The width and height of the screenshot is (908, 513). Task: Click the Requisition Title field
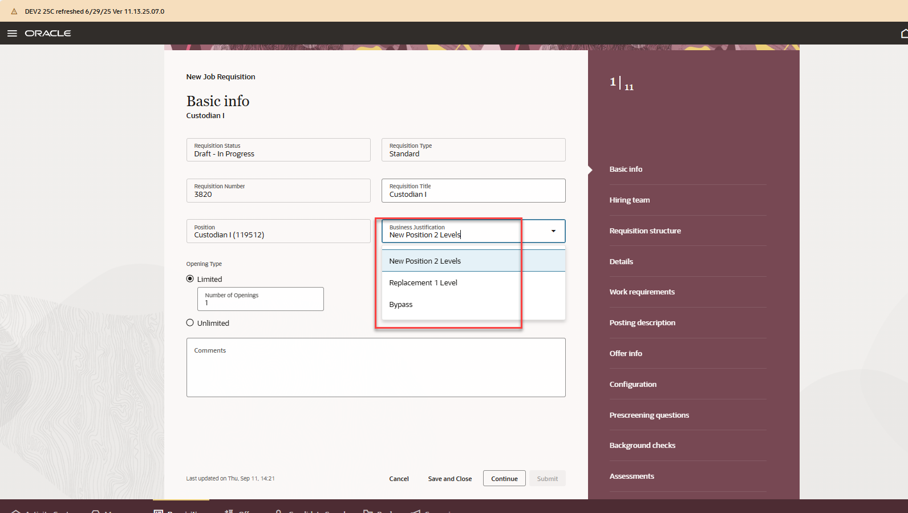click(473, 191)
